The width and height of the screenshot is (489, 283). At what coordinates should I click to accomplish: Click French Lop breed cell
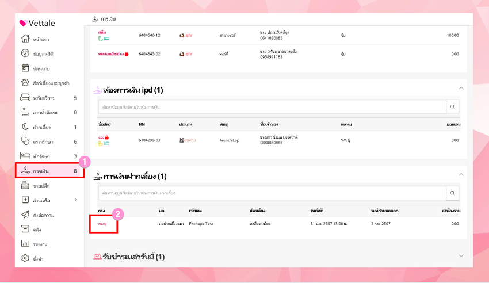(229, 140)
